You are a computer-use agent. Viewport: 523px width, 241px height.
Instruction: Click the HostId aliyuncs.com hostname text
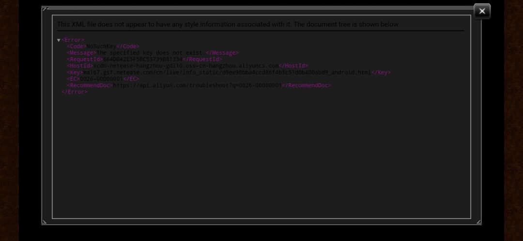pyautogui.click(x=186, y=66)
